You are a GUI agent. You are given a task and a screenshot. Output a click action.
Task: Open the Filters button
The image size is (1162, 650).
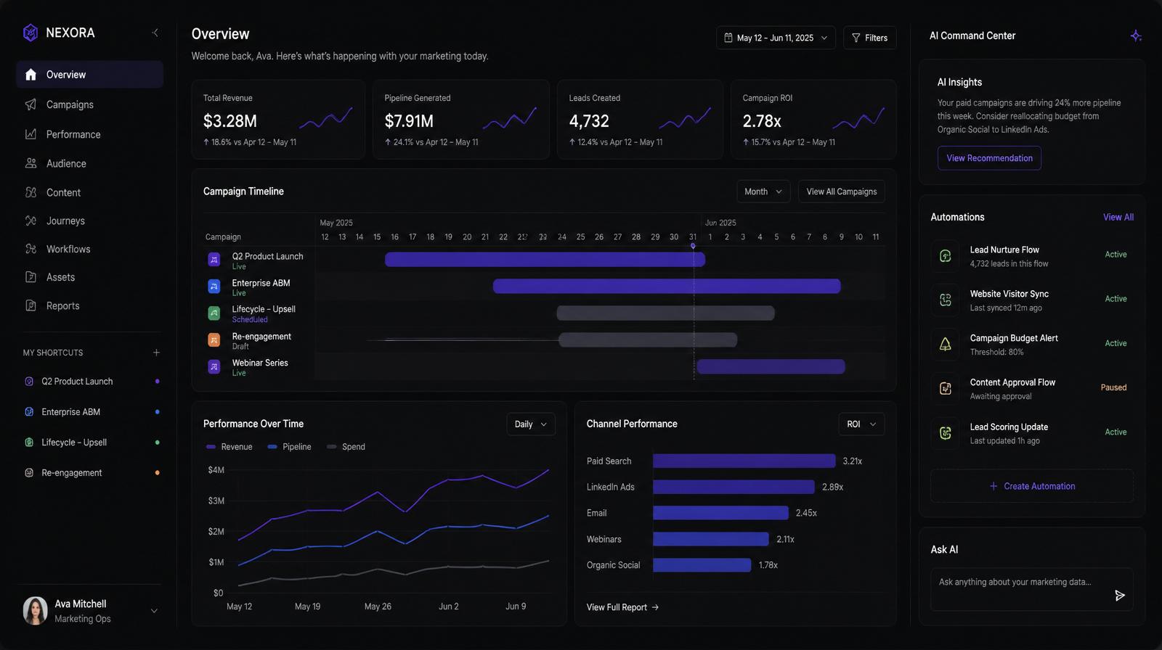point(870,38)
